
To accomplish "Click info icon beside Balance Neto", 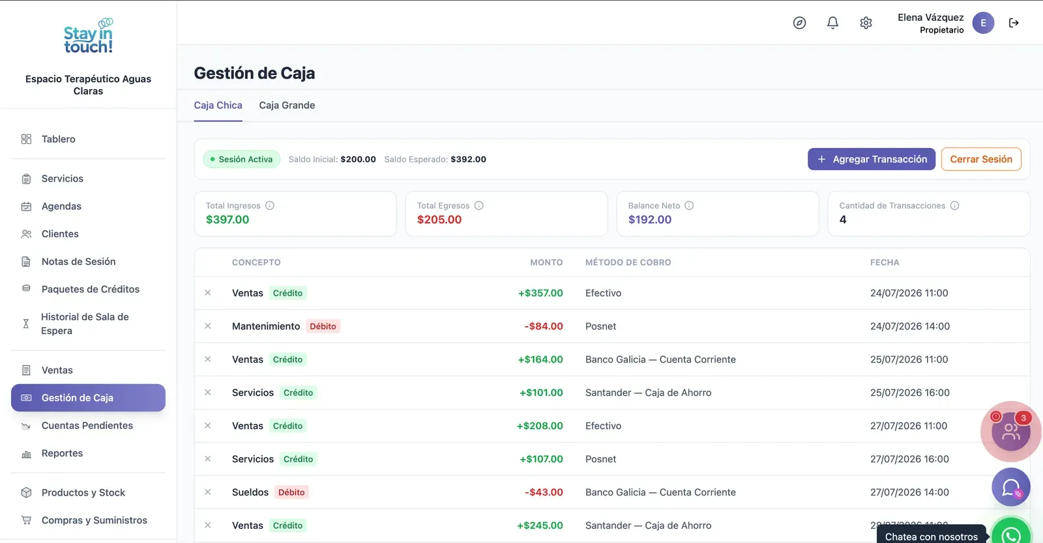I will [x=689, y=206].
